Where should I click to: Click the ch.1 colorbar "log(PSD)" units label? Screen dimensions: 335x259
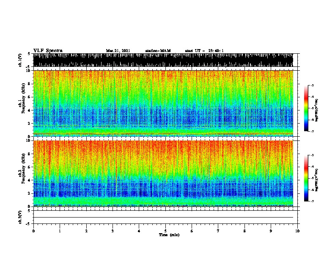316,110
